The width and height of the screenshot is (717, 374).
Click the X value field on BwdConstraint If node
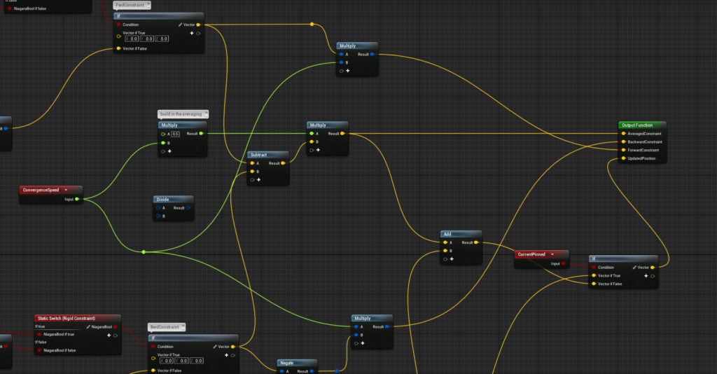(167, 361)
